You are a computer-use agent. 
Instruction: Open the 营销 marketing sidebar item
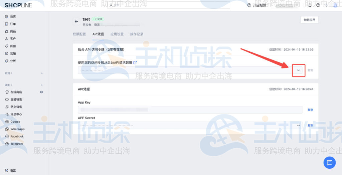(10, 54)
